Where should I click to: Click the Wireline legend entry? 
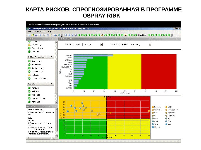(x=156, y=127)
